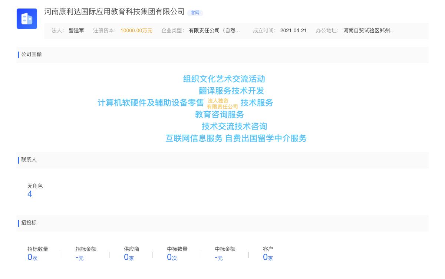
Task: Click 技术交流技术咨询 keyword
Action: (x=234, y=127)
